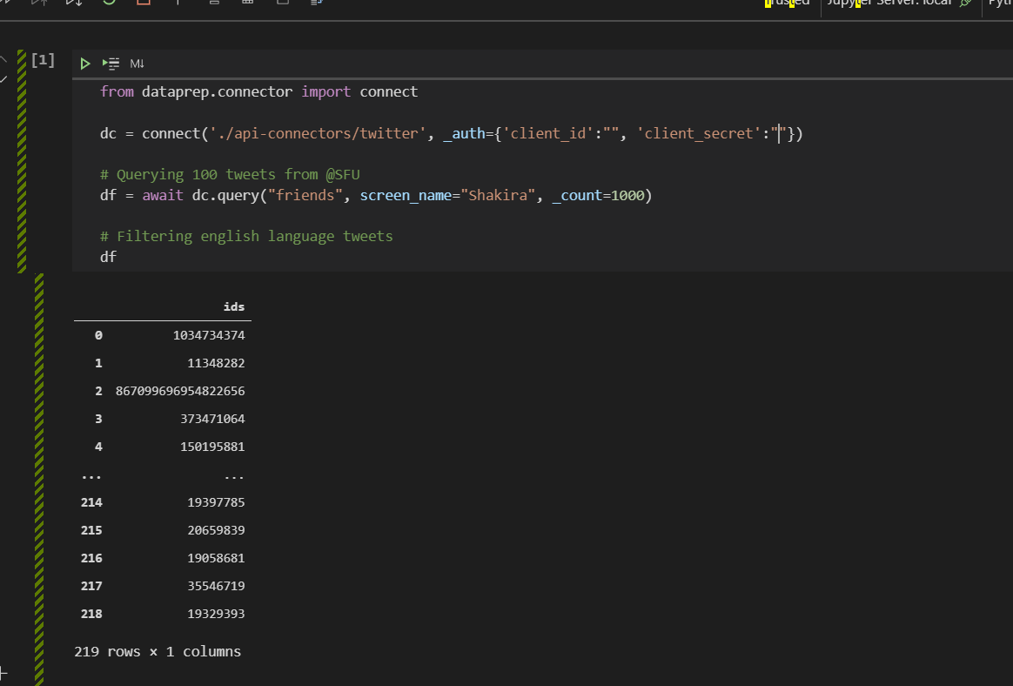
Task: Click the 'client_id' key in the code
Action: point(548,133)
